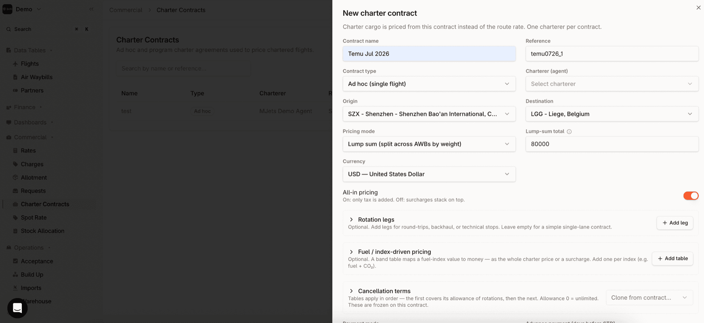Open the Finance sidebar section

click(x=25, y=107)
